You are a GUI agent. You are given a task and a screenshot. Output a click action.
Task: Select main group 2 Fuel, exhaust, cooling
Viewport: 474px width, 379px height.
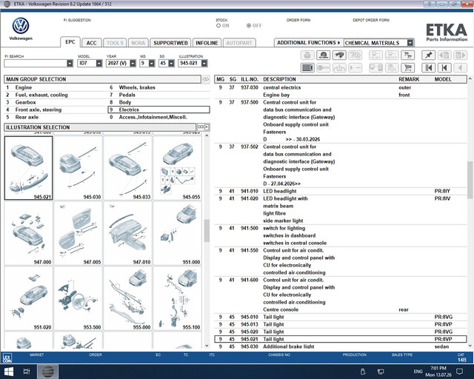pos(55,95)
